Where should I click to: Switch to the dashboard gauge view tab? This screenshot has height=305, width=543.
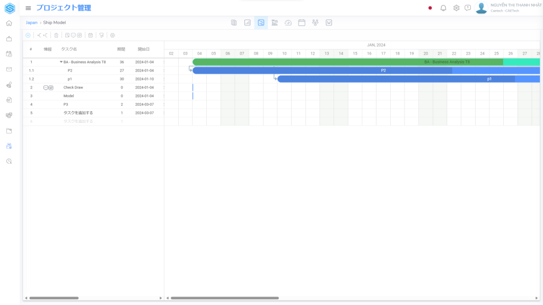[288, 23]
